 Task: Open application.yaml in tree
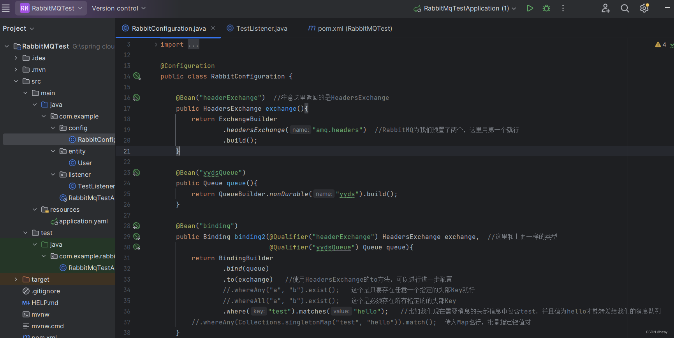tap(79, 221)
